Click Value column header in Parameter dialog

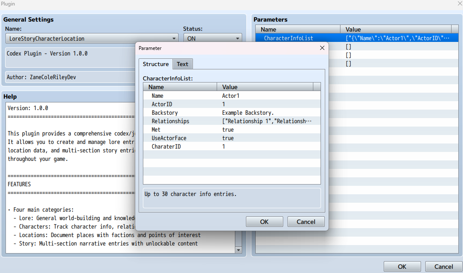265,87
